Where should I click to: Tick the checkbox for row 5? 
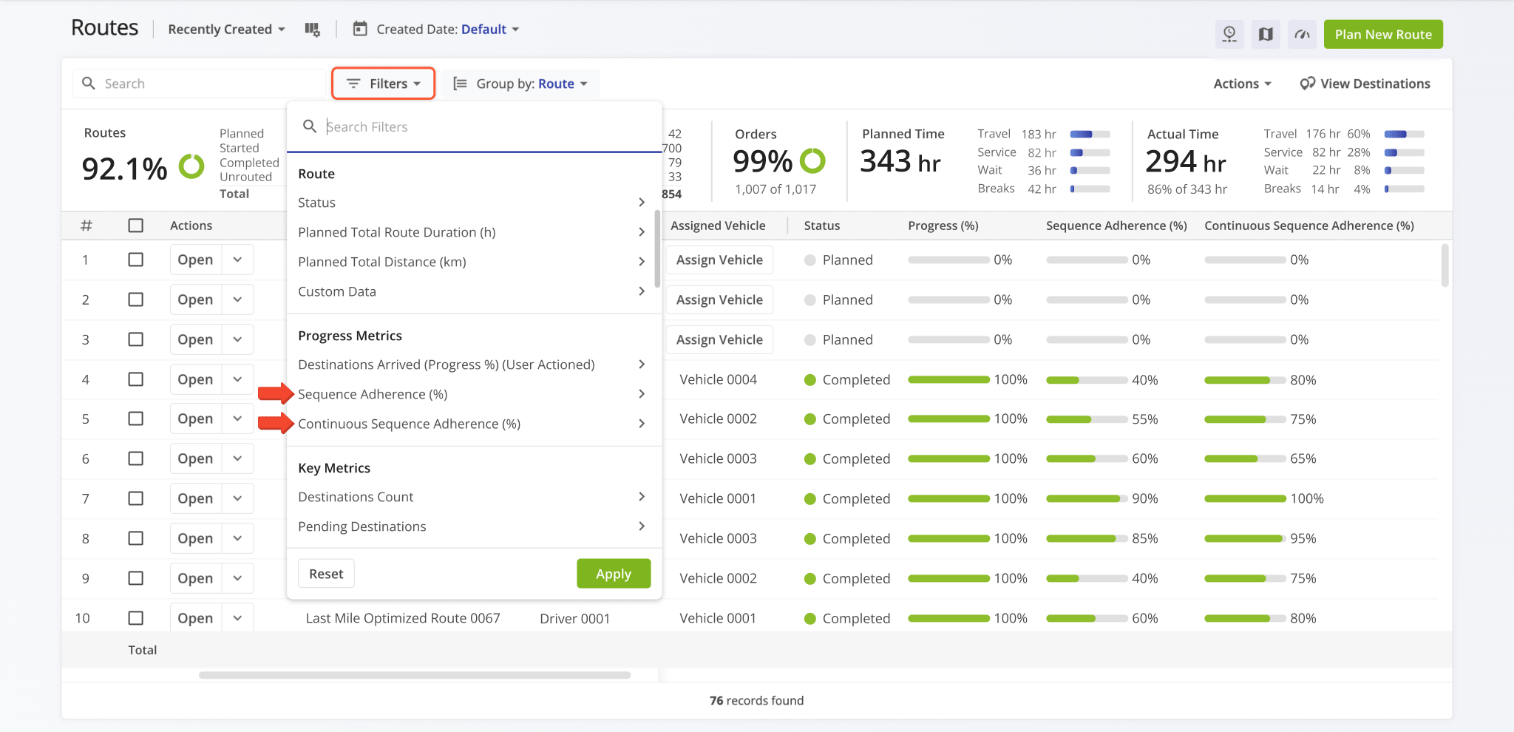(x=135, y=418)
